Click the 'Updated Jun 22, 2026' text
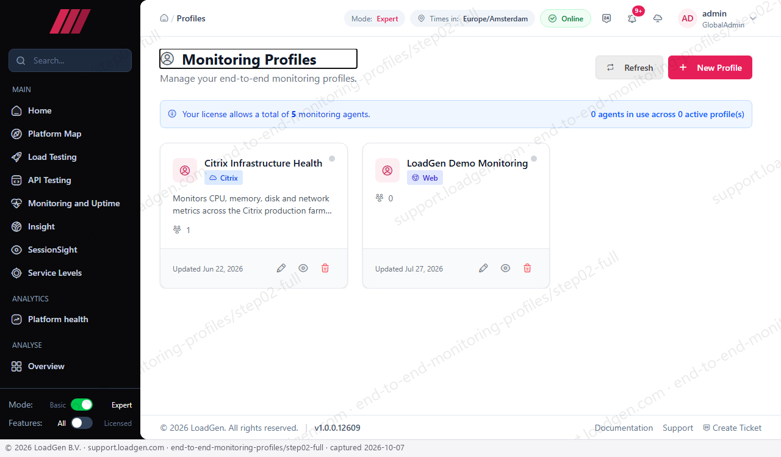This screenshot has height=457, width=781. [207, 268]
